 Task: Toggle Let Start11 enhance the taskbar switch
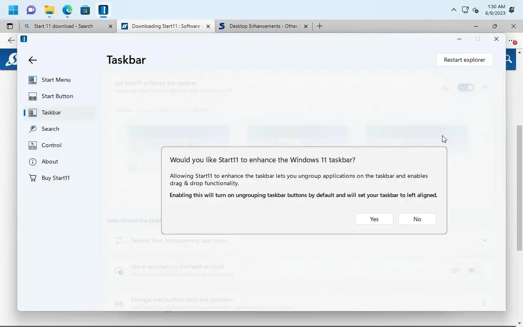[x=466, y=87]
